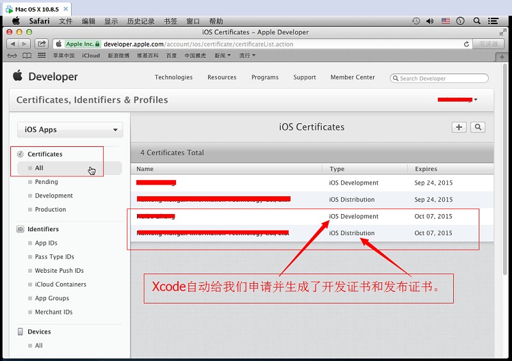Select iOS Distribution row expiring Oct 07, 2015
This screenshot has width=512, height=361.
[312, 233]
